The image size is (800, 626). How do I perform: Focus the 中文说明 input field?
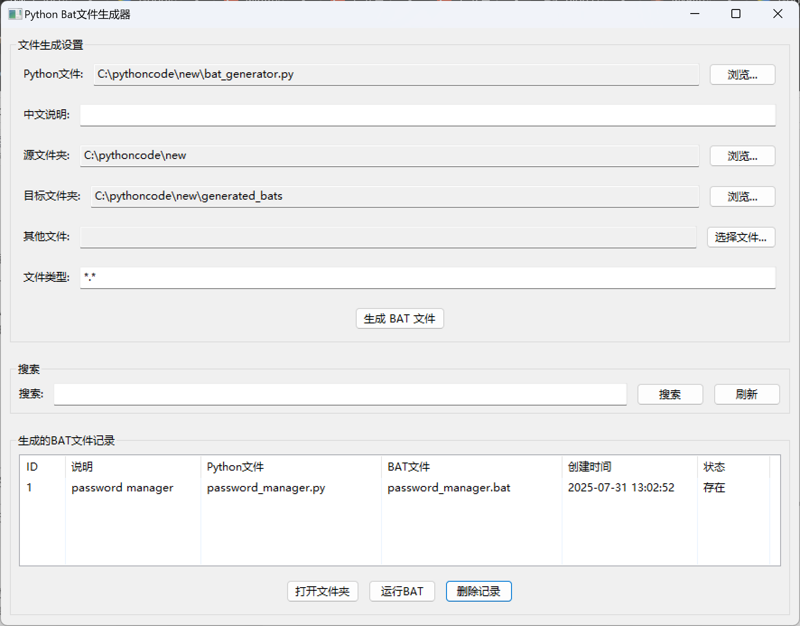[428, 115]
